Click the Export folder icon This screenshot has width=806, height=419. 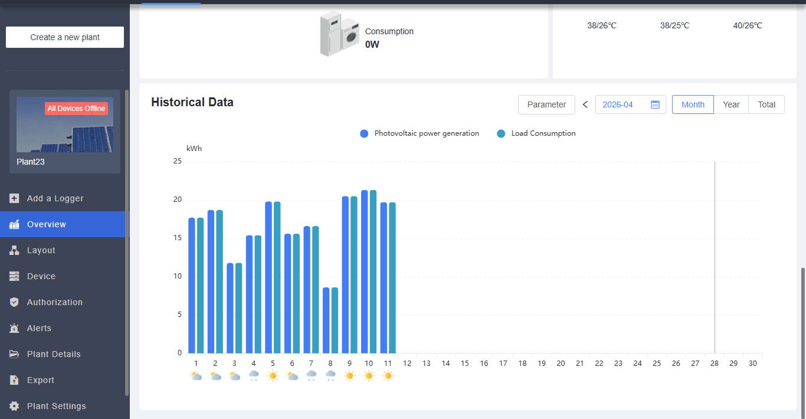pyautogui.click(x=15, y=380)
